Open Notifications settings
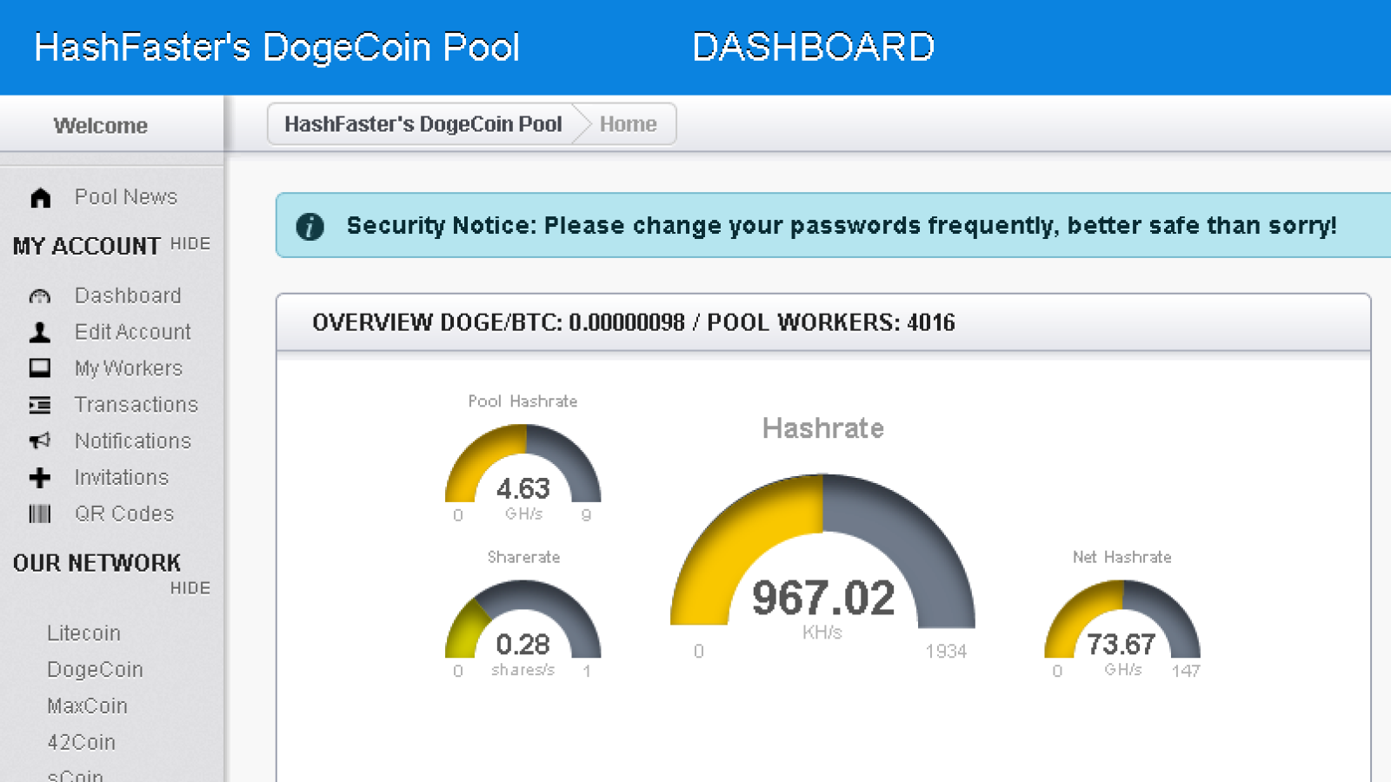This screenshot has height=782, width=1391. pos(133,441)
